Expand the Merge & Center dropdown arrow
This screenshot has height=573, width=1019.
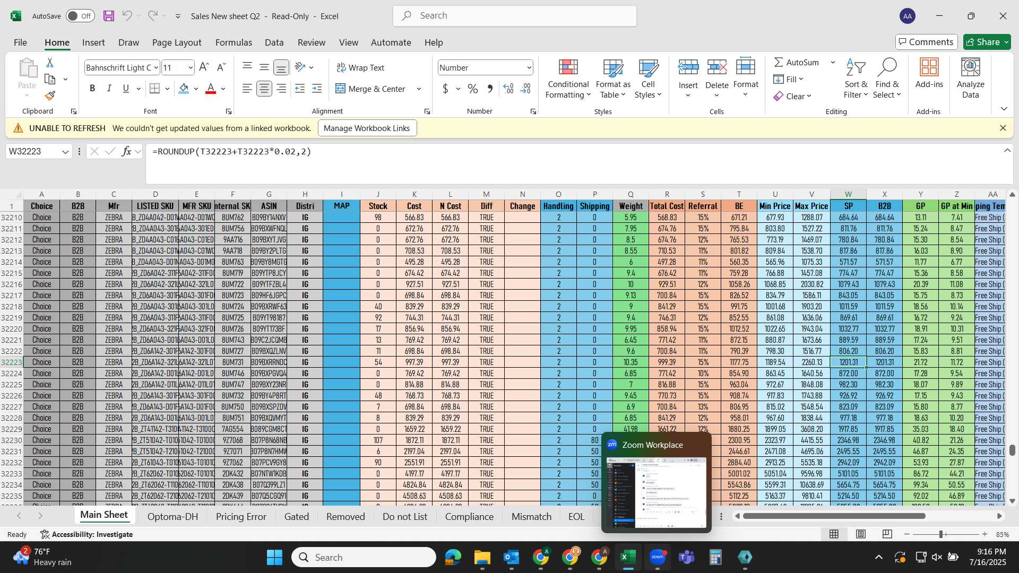(x=419, y=89)
